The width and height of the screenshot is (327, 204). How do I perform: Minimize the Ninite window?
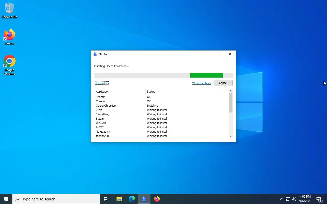click(x=207, y=54)
